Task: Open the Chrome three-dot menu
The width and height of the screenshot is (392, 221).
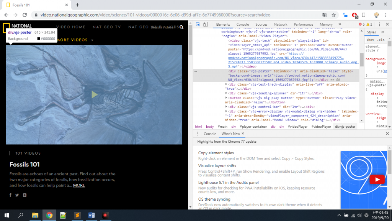Action: pos(386,15)
